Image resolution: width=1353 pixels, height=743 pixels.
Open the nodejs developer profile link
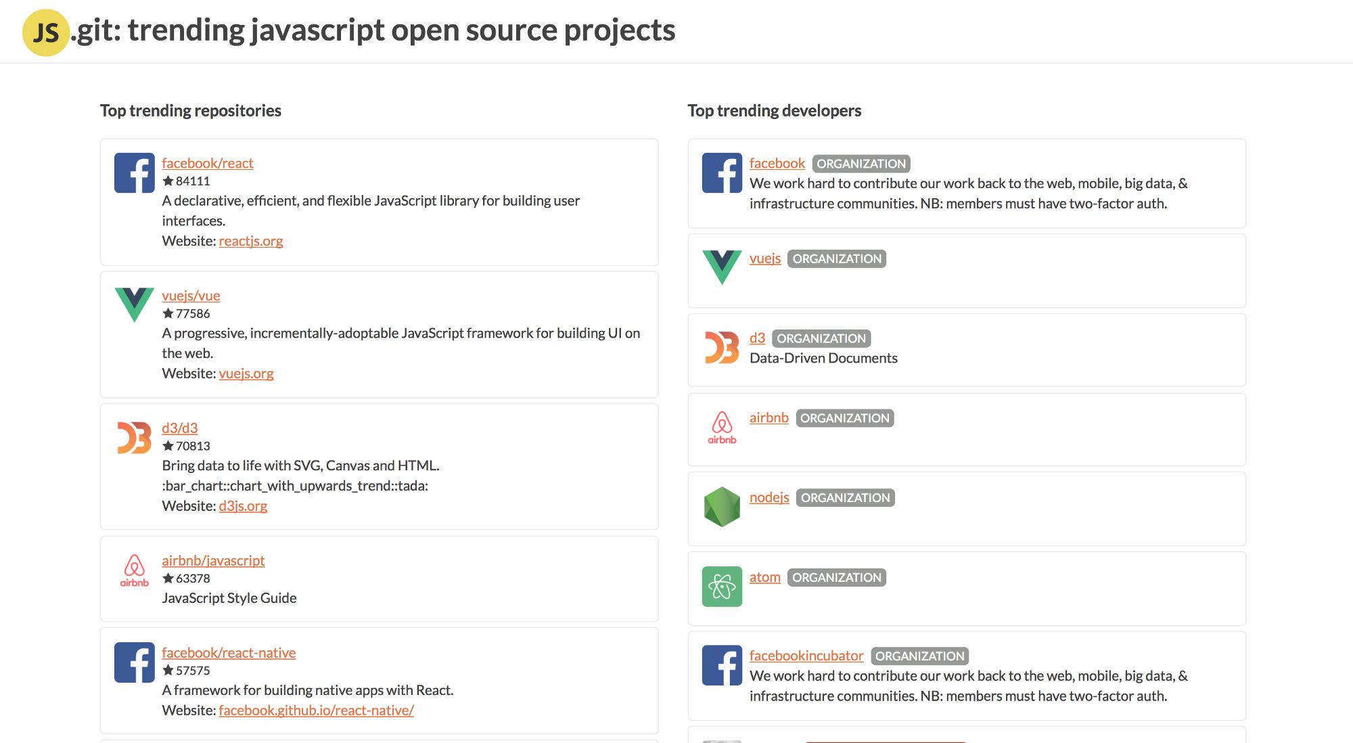[769, 497]
